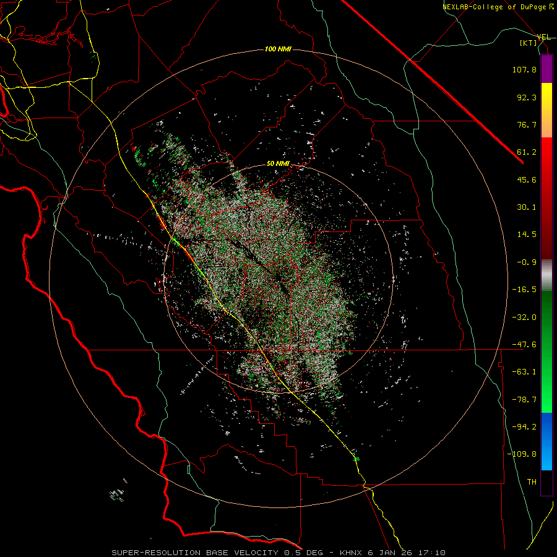Image resolution: width=557 pixels, height=557 pixels.
Task: Click the 50 NMI range ring label
Action: [x=278, y=164]
